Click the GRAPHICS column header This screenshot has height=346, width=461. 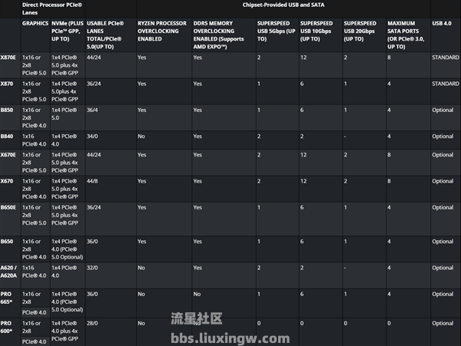tap(35, 24)
